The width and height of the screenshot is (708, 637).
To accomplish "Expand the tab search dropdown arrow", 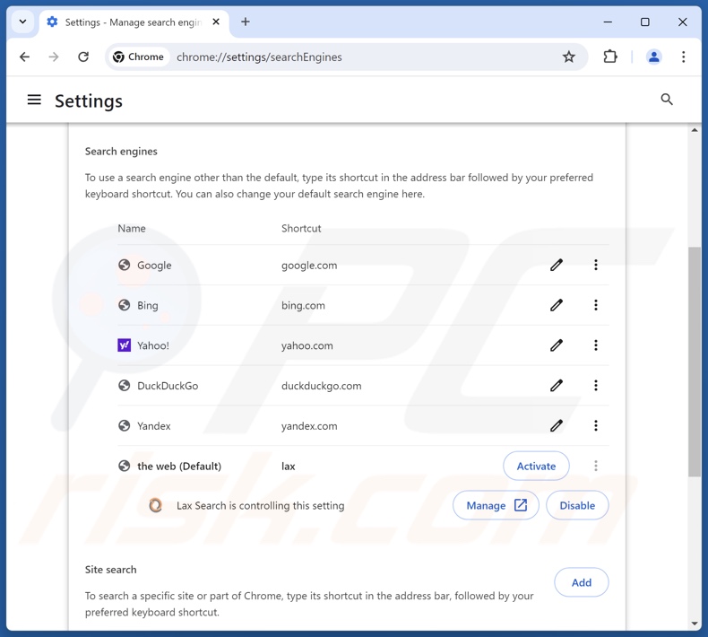I will point(23,22).
